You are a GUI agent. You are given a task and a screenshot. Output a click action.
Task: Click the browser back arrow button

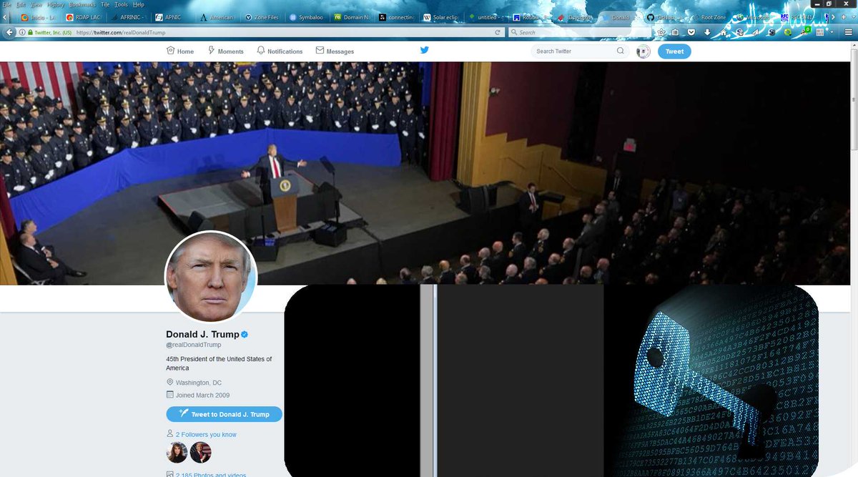pos(8,32)
